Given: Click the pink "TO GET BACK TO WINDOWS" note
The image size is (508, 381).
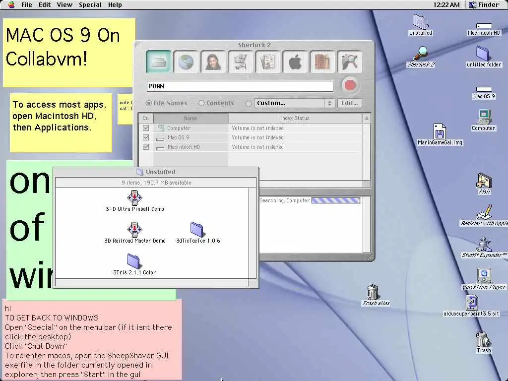Looking at the screenshot, I should click(92, 339).
